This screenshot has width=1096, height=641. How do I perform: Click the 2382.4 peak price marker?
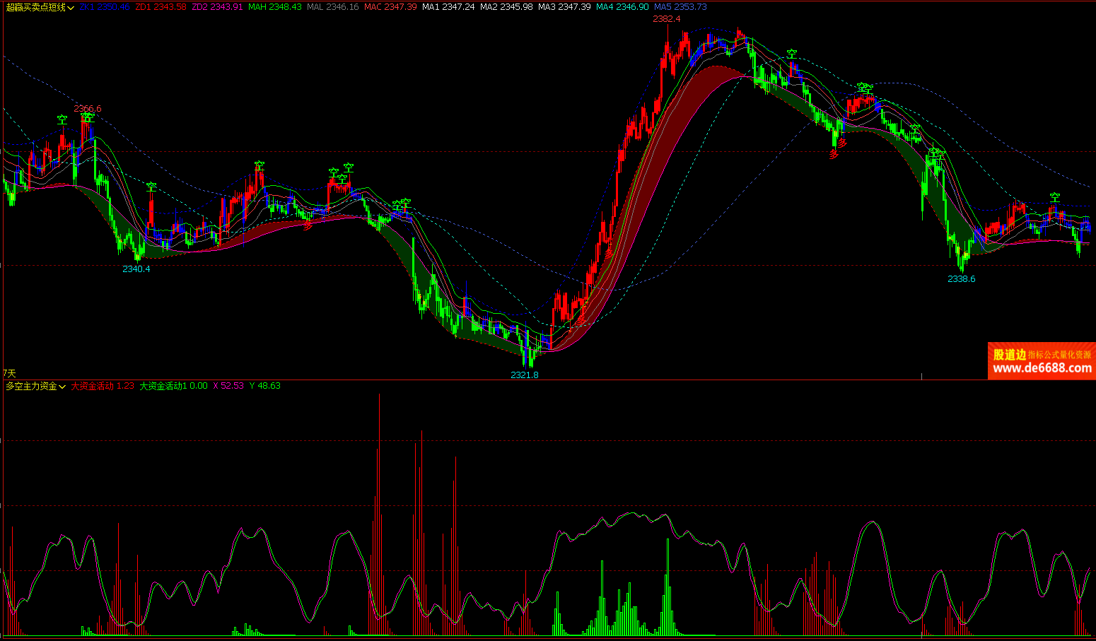[666, 19]
